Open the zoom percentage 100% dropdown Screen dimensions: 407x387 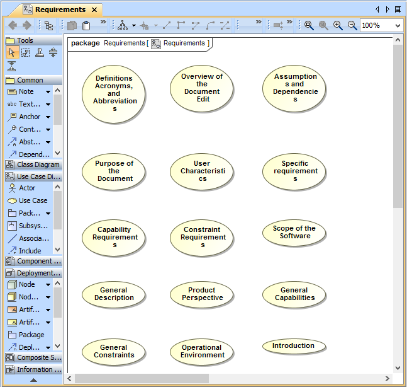click(x=398, y=26)
